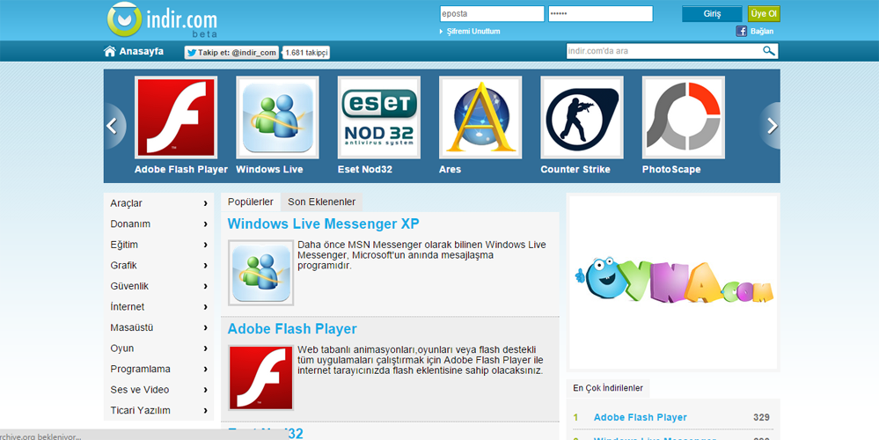Click the Counter Strike carousel icon
Image resolution: width=879 pixels, height=440 pixels.
[x=582, y=117]
